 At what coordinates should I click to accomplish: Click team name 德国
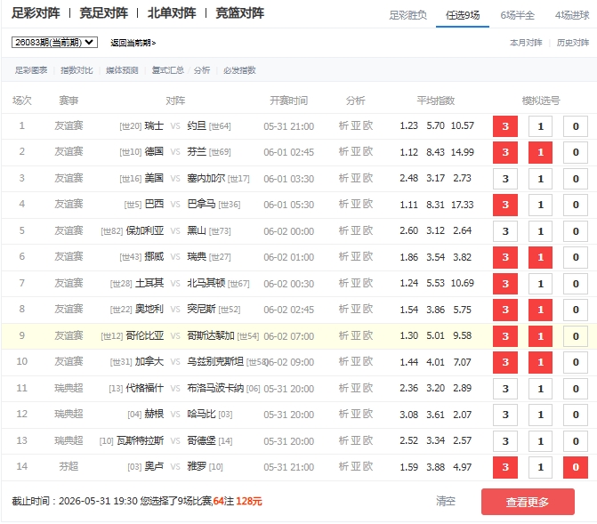[x=154, y=151]
